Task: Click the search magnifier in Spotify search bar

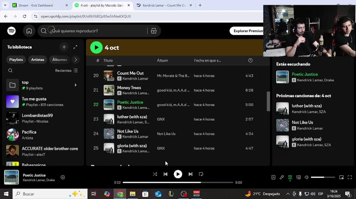Action: [x=44, y=31]
